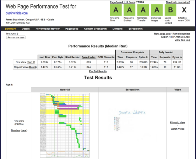
Task: Click the Document Complete requests value 68
Action: pyautogui.click(x=131, y=62)
